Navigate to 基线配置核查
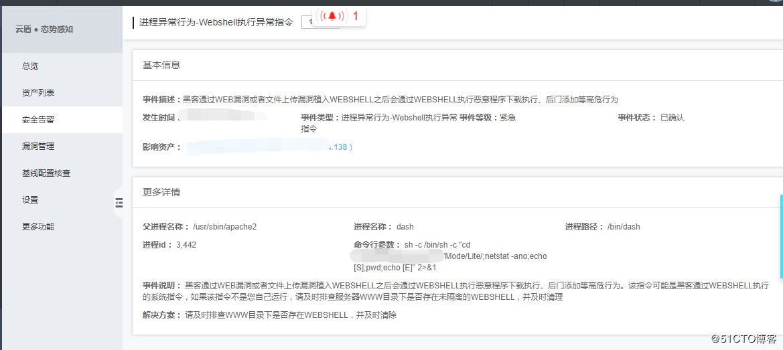This screenshot has width=783, height=350. point(46,173)
